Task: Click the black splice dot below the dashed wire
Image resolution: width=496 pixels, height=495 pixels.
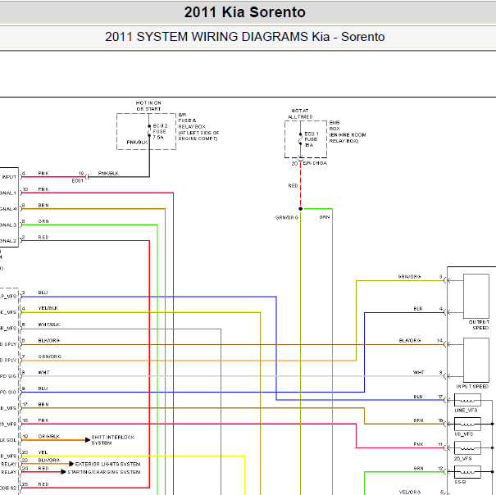Action: [301, 209]
